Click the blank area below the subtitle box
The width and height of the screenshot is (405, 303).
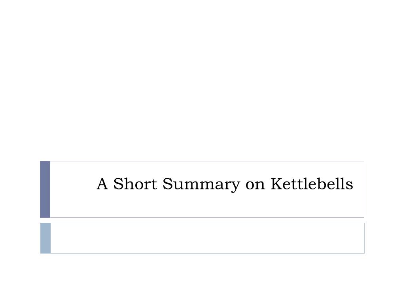[202, 278]
